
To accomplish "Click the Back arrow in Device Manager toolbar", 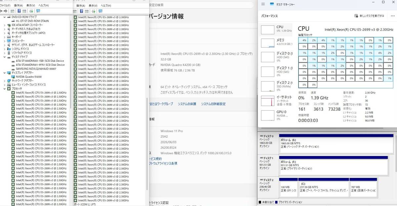I will tap(1, 11).
